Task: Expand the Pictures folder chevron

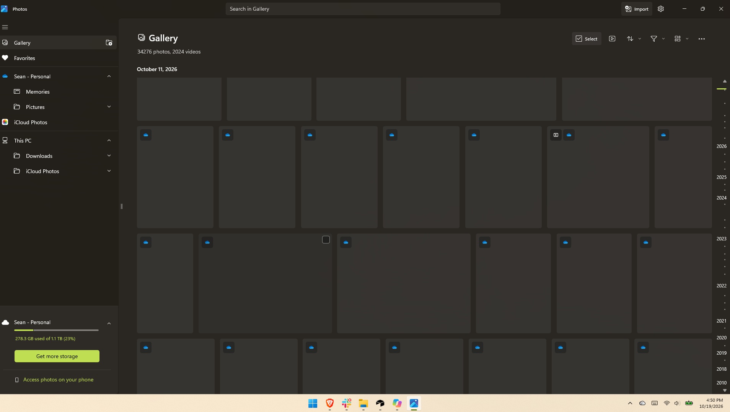Action: click(109, 107)
